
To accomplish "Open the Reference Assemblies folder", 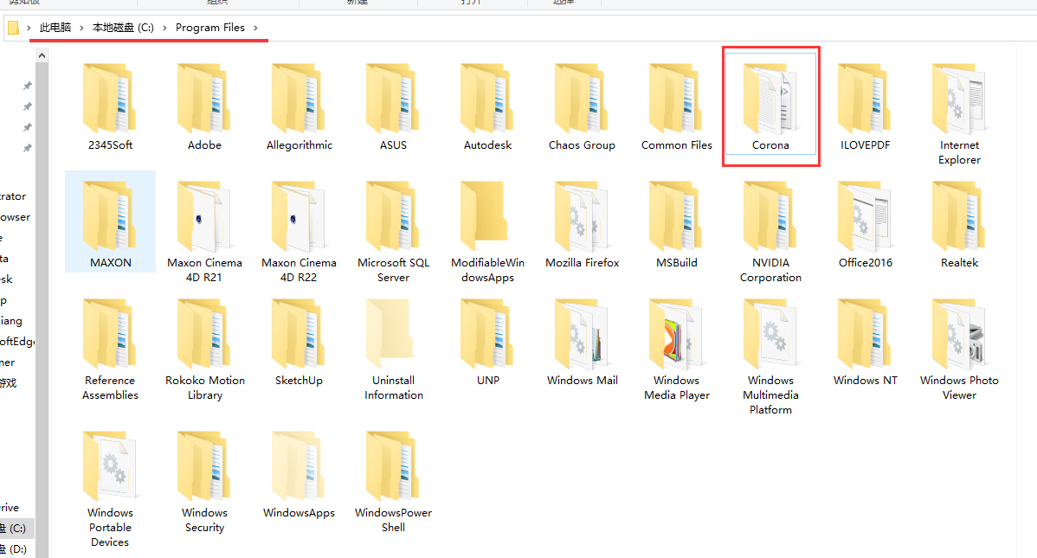I will coord(110,348).
